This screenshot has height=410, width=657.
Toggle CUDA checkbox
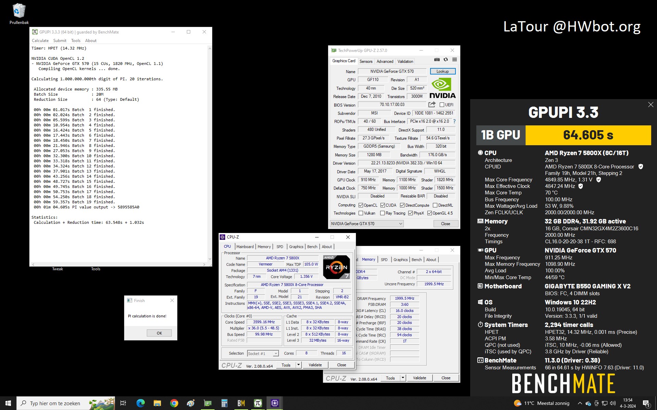[383, 205]
